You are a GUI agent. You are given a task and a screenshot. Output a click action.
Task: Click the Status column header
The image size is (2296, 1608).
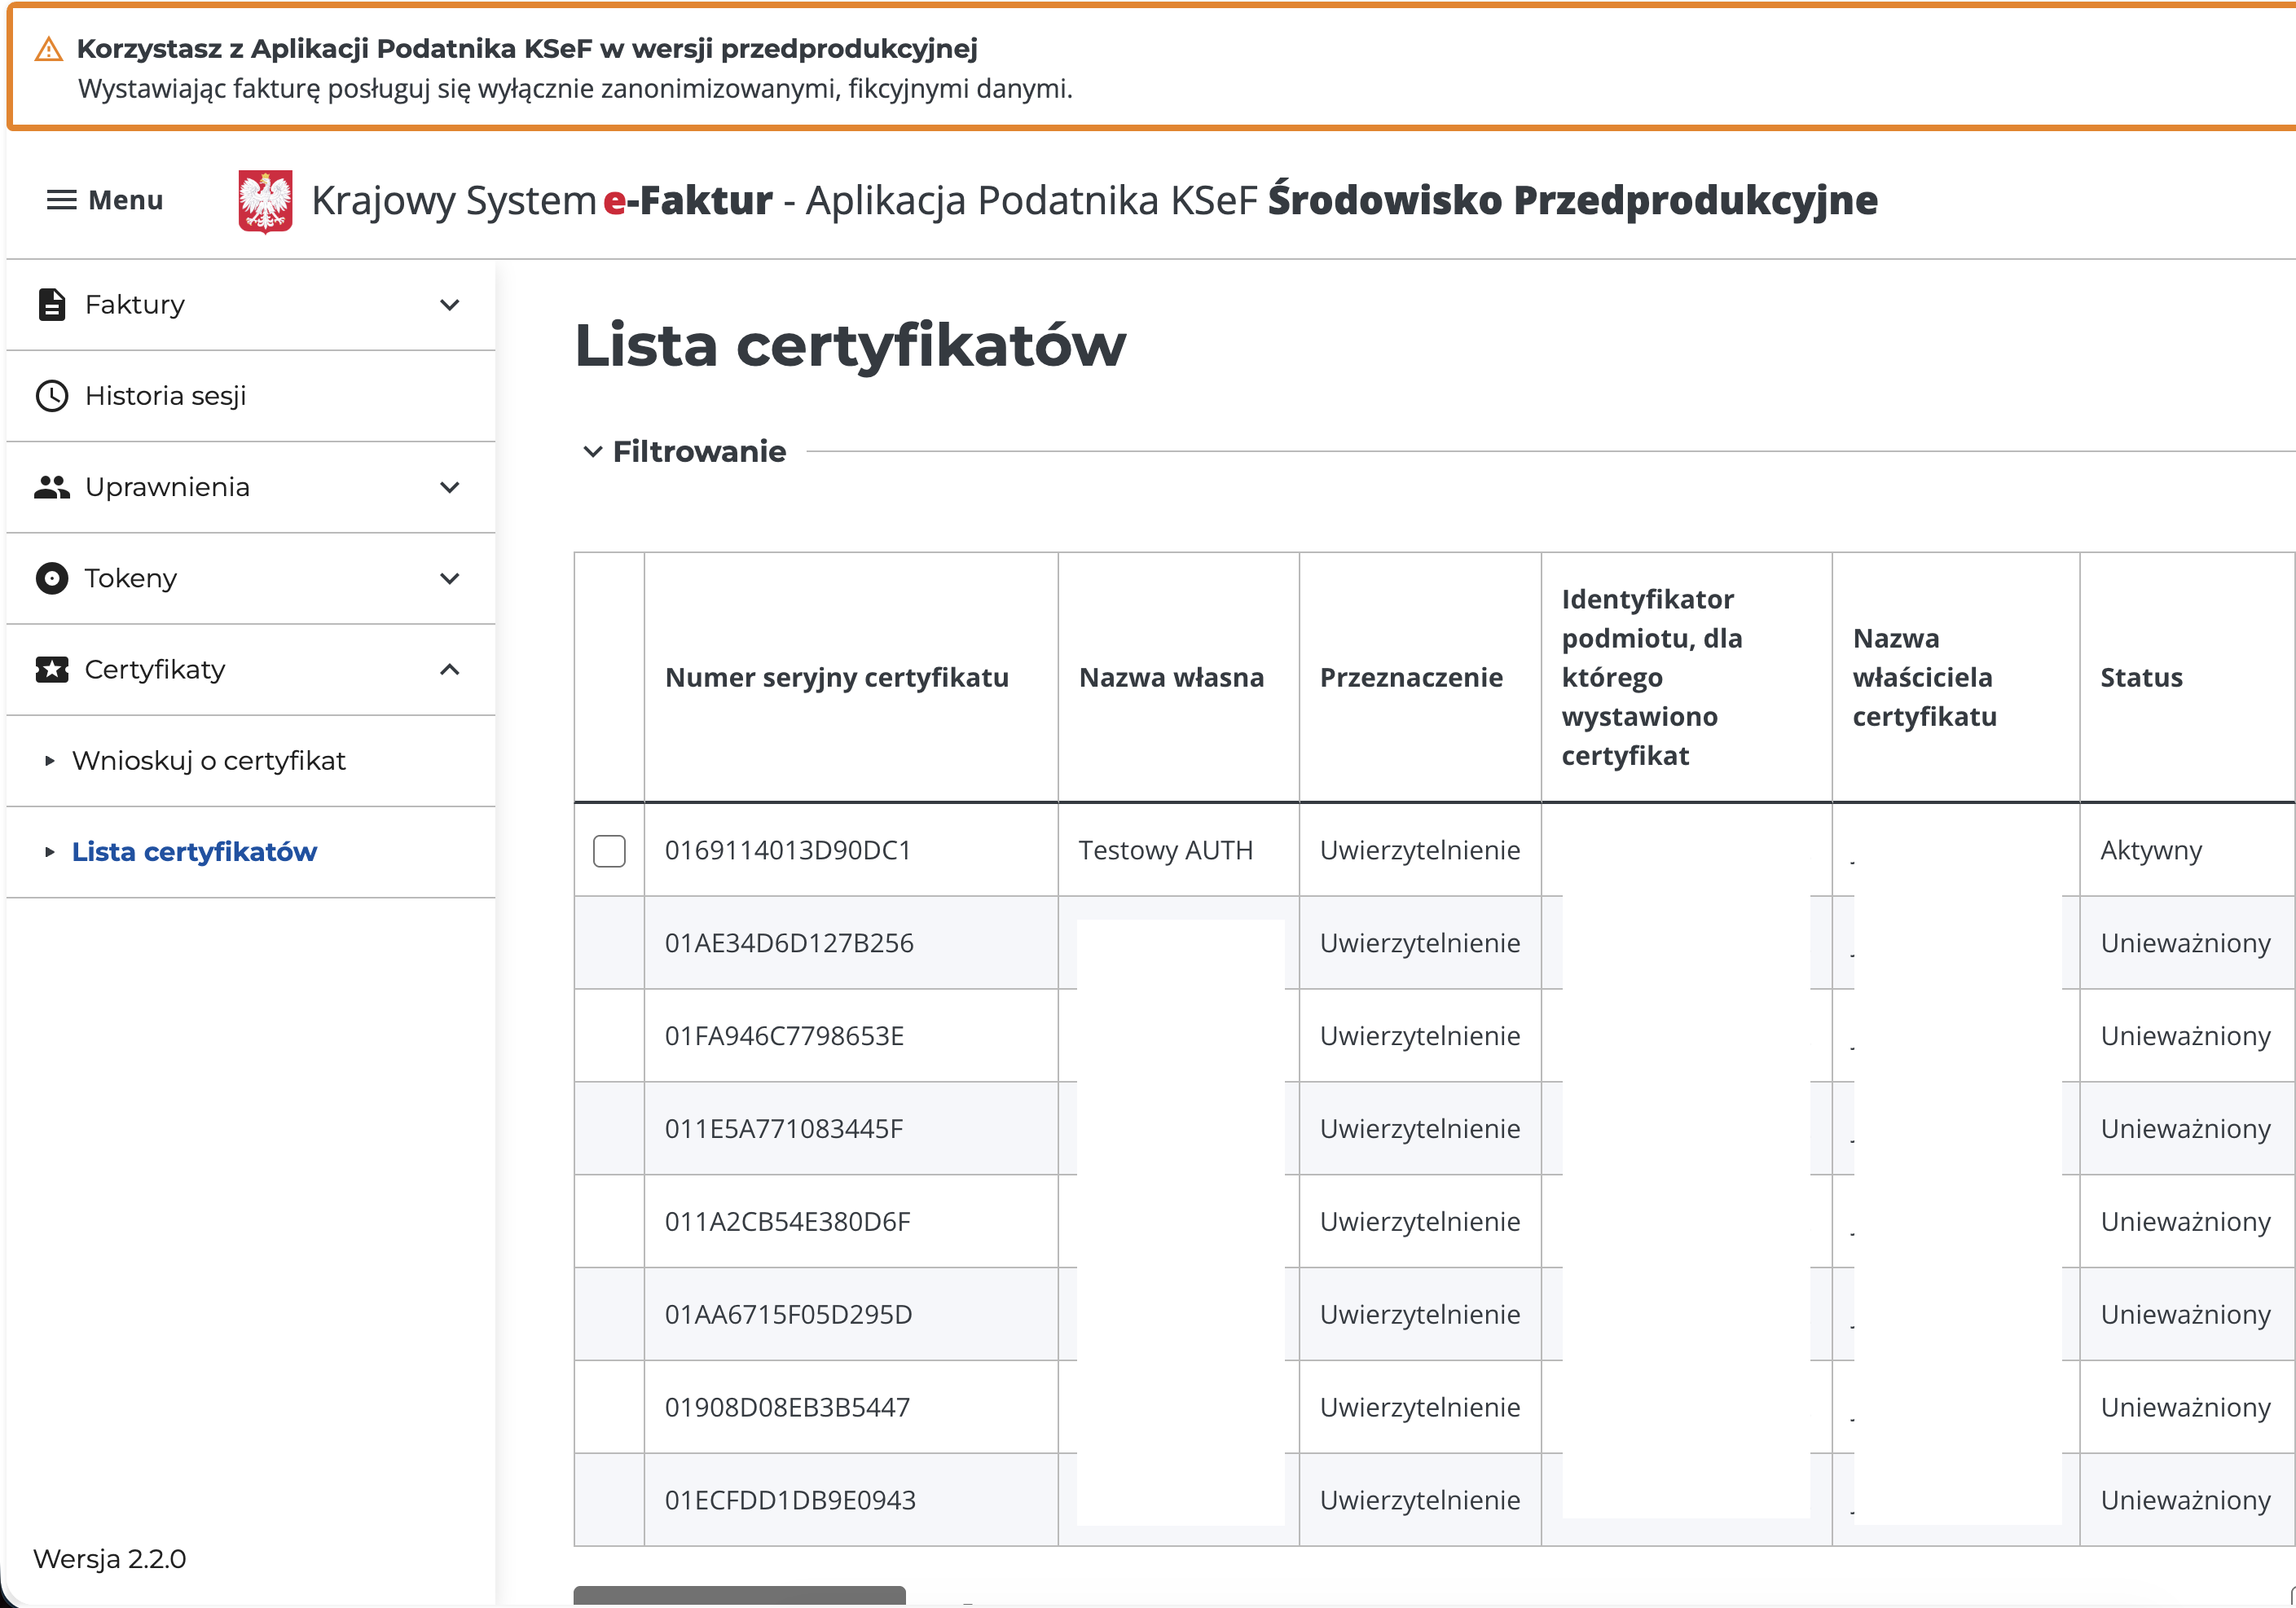(x=2140, y=677)
